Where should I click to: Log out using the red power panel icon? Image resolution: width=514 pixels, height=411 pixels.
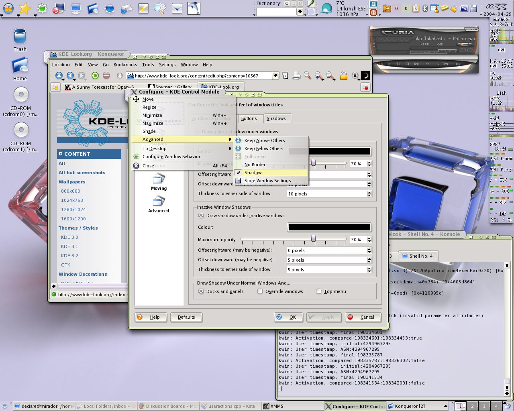click(x=373, y=12)
